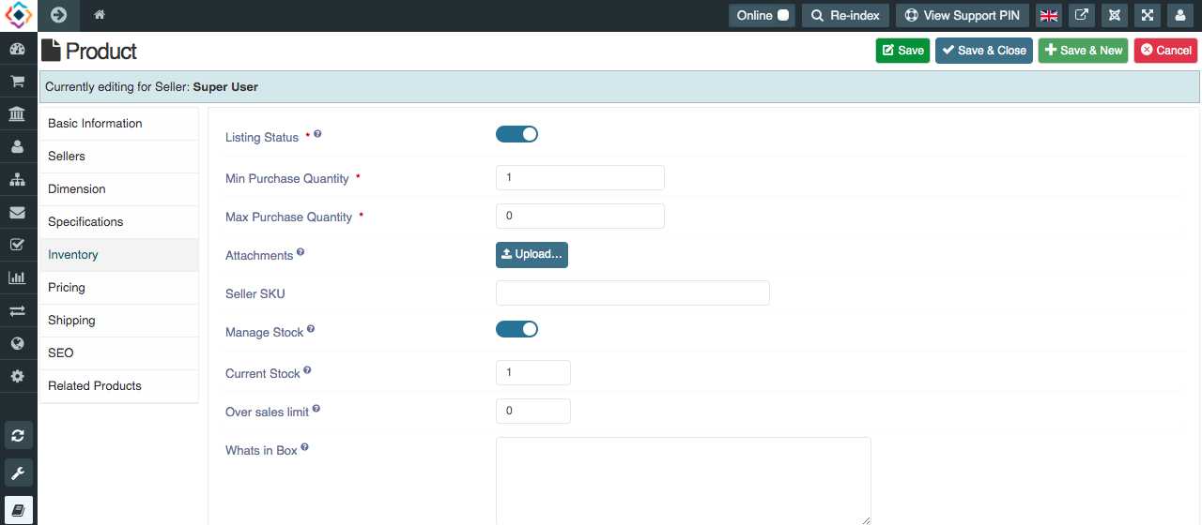This screenshot has width=1202, height=525.
Task: Disable the Manage Stock toggle
Action: tap(516, 329)
